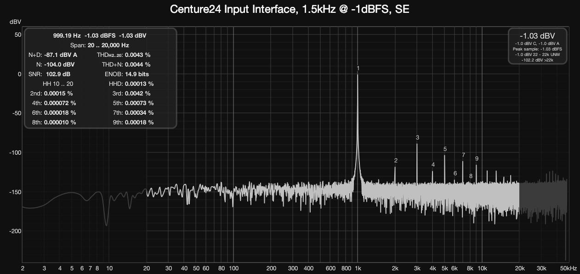Click the 6th harmonic 0.000018 % entry
Screen dimensions: 580x274
(54, 112)
